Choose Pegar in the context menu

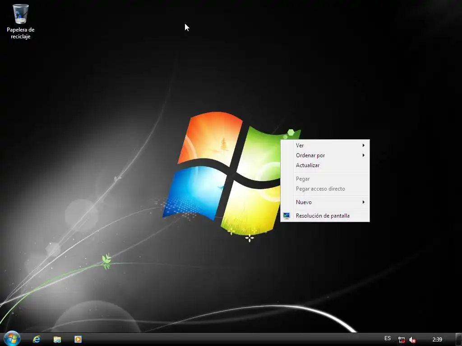325,179
